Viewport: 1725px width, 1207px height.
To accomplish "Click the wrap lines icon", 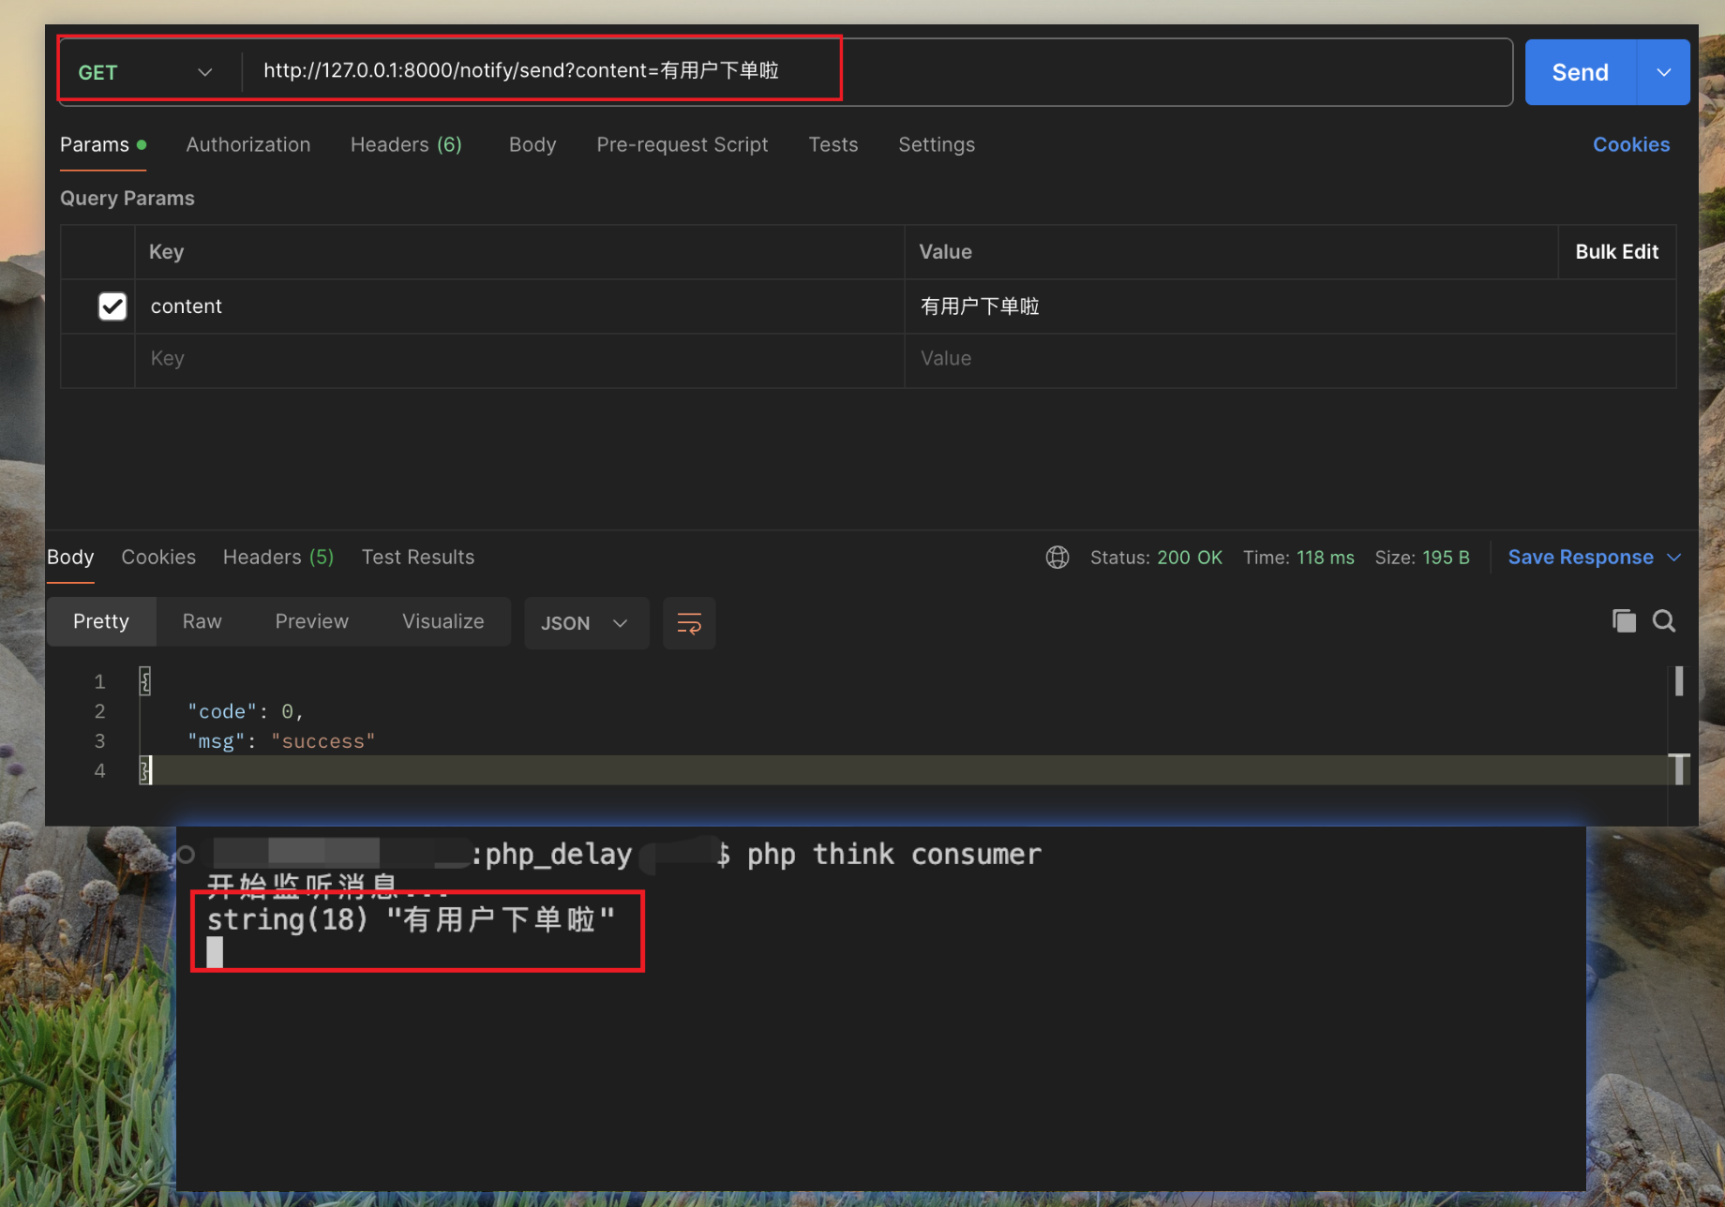I will (689, 623).
